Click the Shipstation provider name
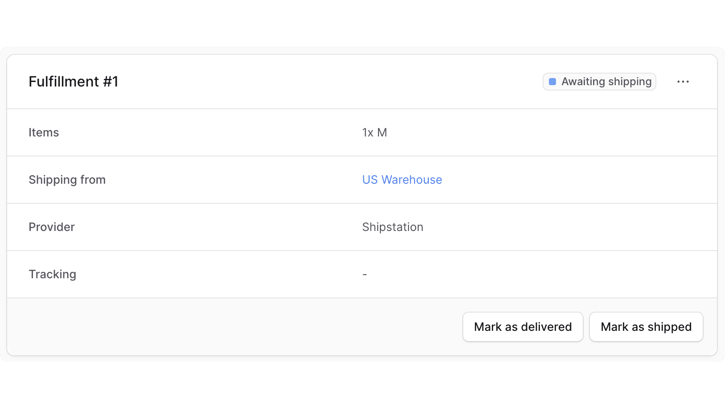Screen dimensions: 725x408 [x=392, y=227]
